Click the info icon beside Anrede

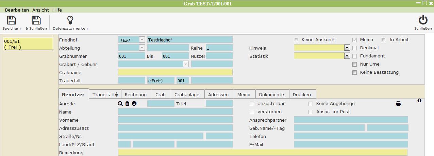pyautogui.click(x=134, y=104)
